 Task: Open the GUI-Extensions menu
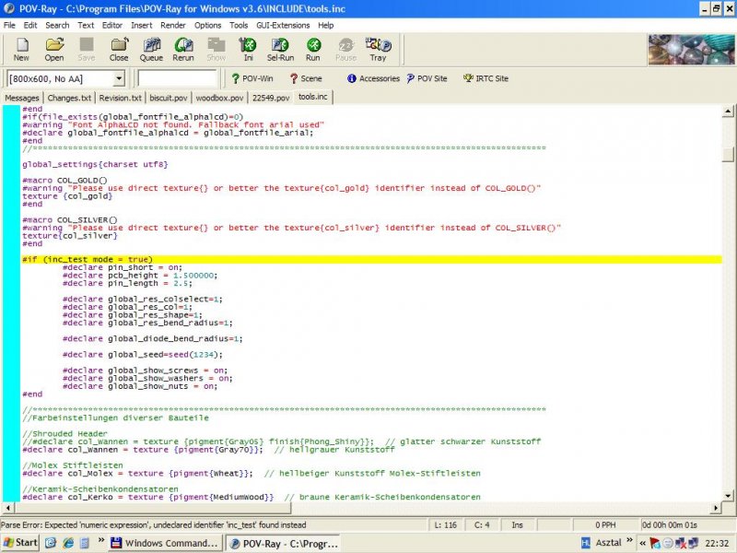[x=283, y=26]
